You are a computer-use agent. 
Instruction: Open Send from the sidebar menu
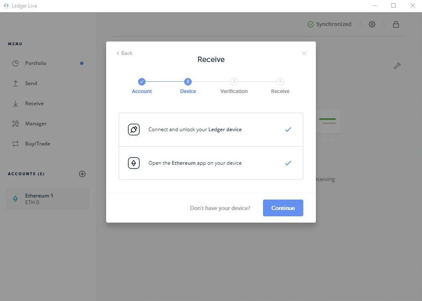coord(31,83)
